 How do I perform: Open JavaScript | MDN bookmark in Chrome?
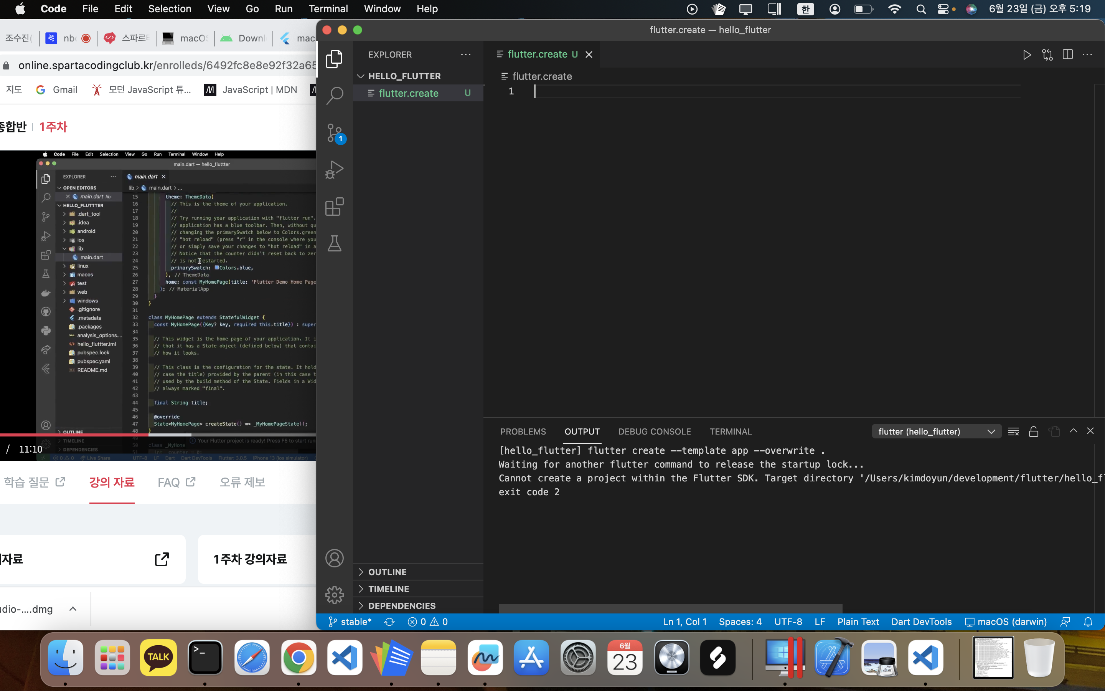[x=251, y=90]
